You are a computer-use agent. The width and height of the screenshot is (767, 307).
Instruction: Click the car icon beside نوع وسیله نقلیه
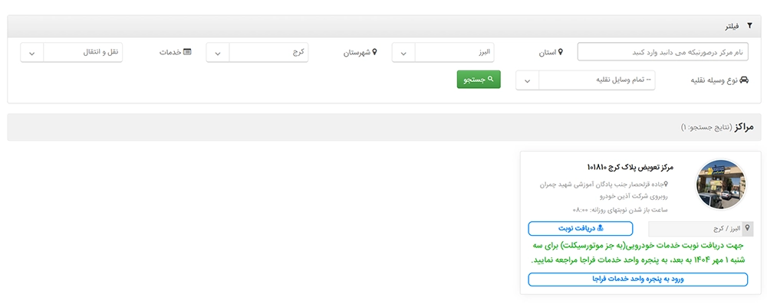(743, 80)
